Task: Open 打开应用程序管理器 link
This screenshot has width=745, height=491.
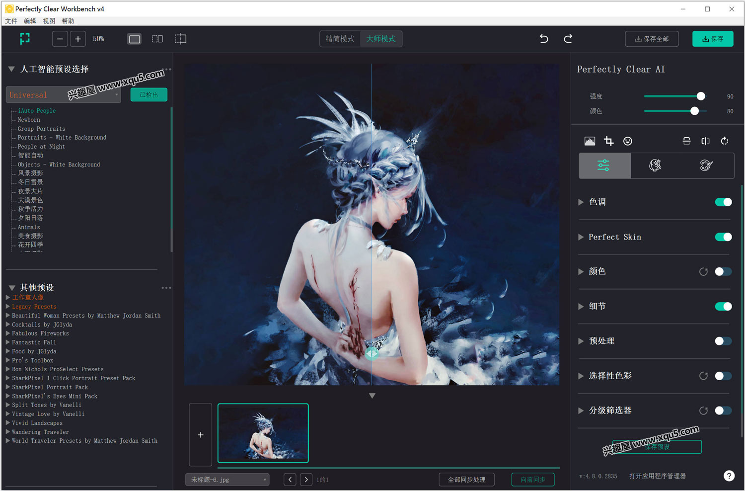Action: [658, 476]
